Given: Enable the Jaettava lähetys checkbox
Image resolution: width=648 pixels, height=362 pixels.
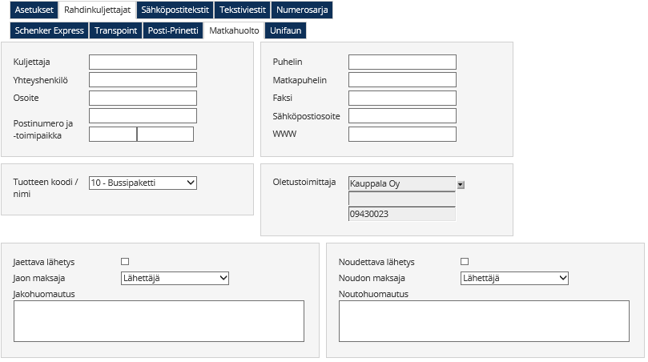Looking at the screenshot, I should pos(125,261).
